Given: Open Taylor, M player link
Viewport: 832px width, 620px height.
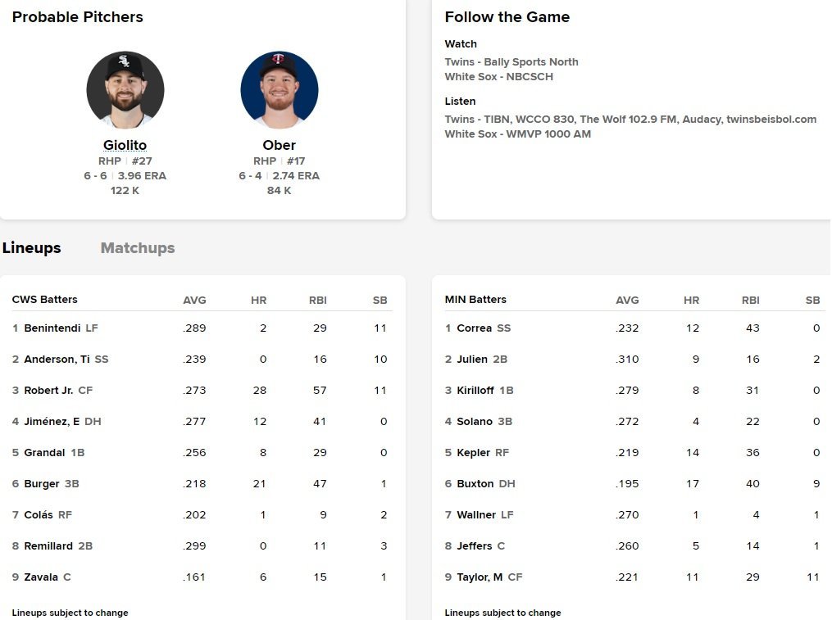Looking at the screenshot, I should (480, 577).
